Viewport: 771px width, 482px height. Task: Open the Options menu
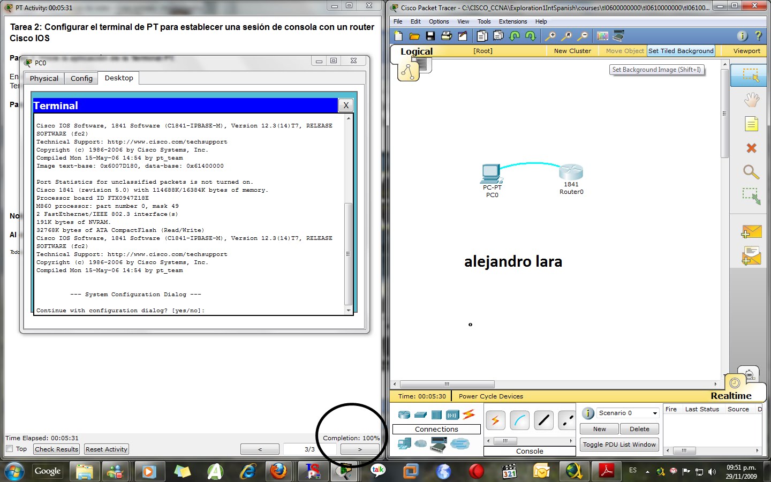coord(439,21)
